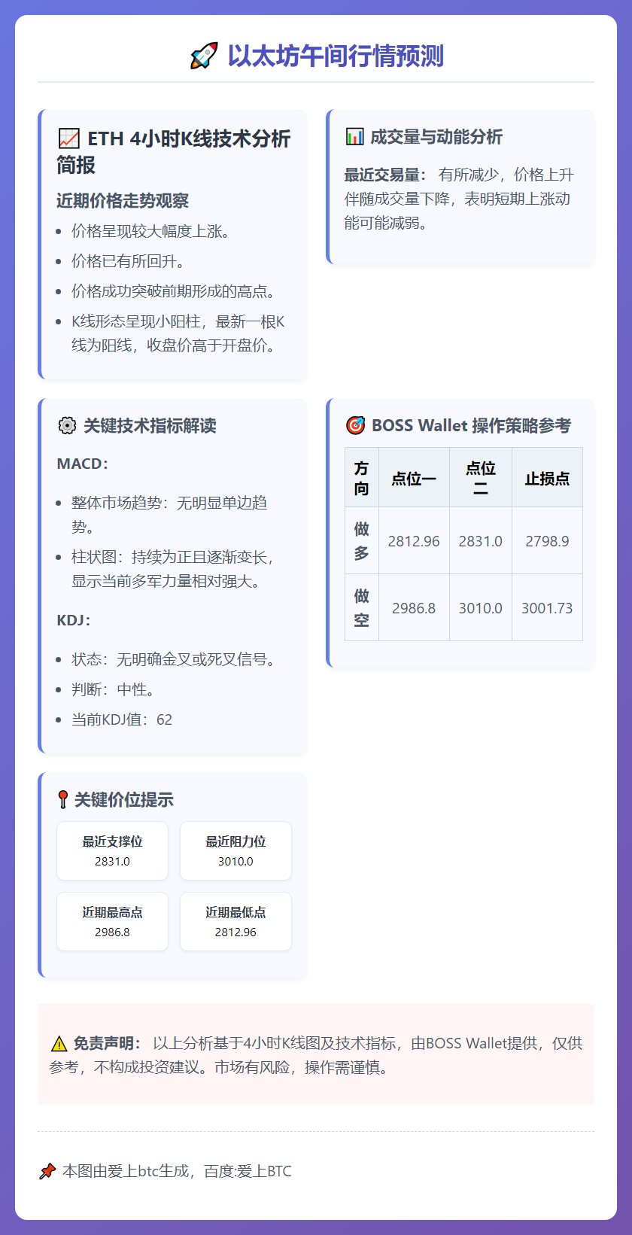The width and height of the screenshot is (632, 1235).
Task: Open the 最近阻力位 price card
Action: (235, 850)
